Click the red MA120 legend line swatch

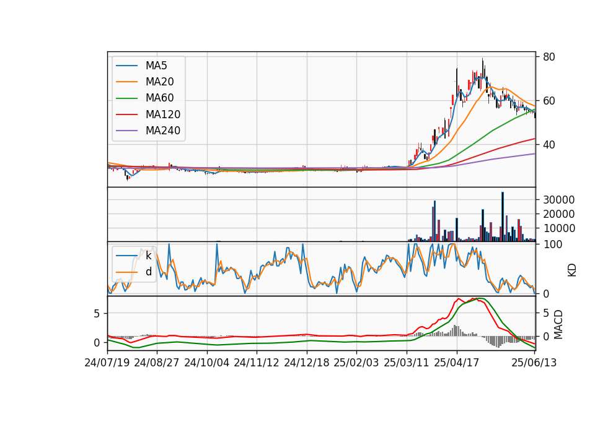126,114
